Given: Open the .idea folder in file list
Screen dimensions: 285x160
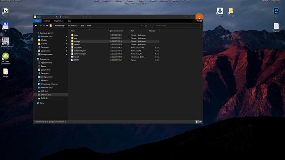Looking at the screenshot, I should pos(74,35).
